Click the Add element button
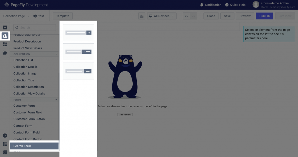Image resolution: width=298 pixels, height=157 pixels. (x=125, y=115)
